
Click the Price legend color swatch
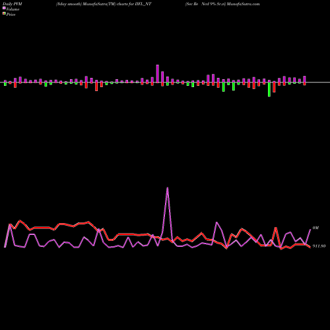[x=4, y=13]
